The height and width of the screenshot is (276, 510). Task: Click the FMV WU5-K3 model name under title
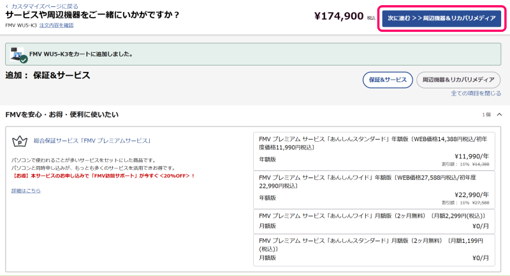(x=21, y=25)
